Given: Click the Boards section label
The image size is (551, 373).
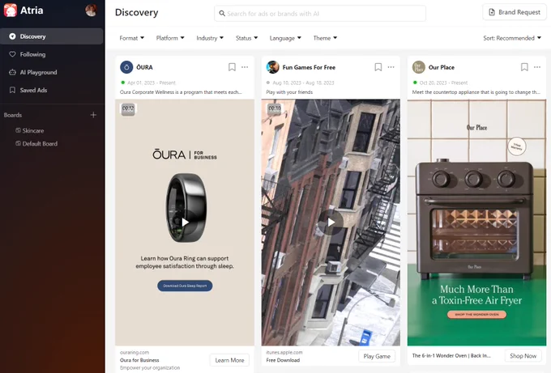Looking at the screenshot, I should point(13,115).
